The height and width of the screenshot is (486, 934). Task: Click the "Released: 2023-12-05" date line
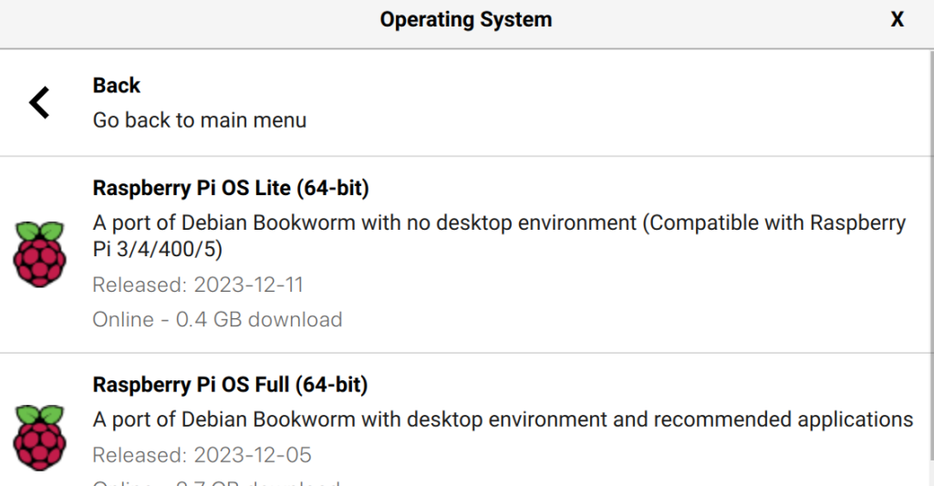(202, 455)
